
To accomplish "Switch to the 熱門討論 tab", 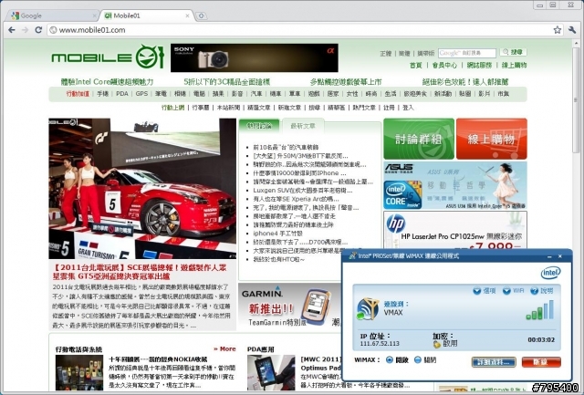I will 259,126.
